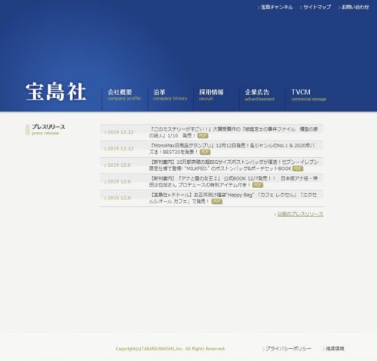Open the 宝島チャンネル link
The image size is (377, 361).
click(x=277, y=8)
